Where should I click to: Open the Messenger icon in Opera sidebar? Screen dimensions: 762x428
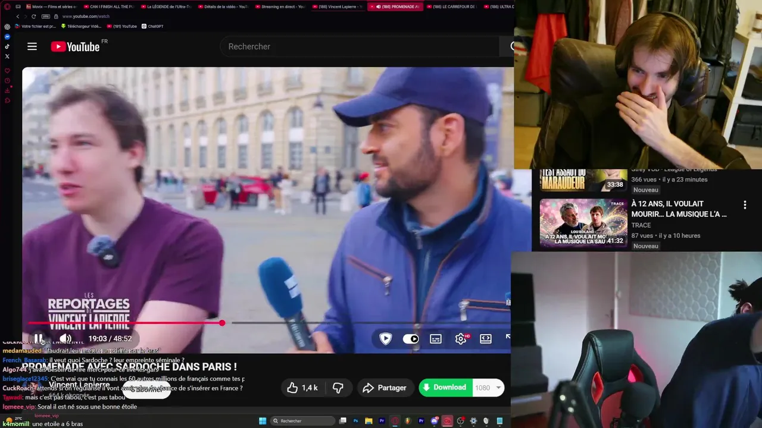tap(7, 37)
